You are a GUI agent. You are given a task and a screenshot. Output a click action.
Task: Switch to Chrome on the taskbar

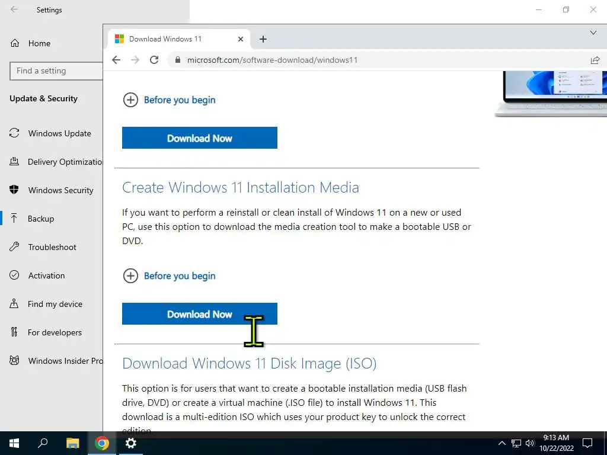click(x=102, y=443)
